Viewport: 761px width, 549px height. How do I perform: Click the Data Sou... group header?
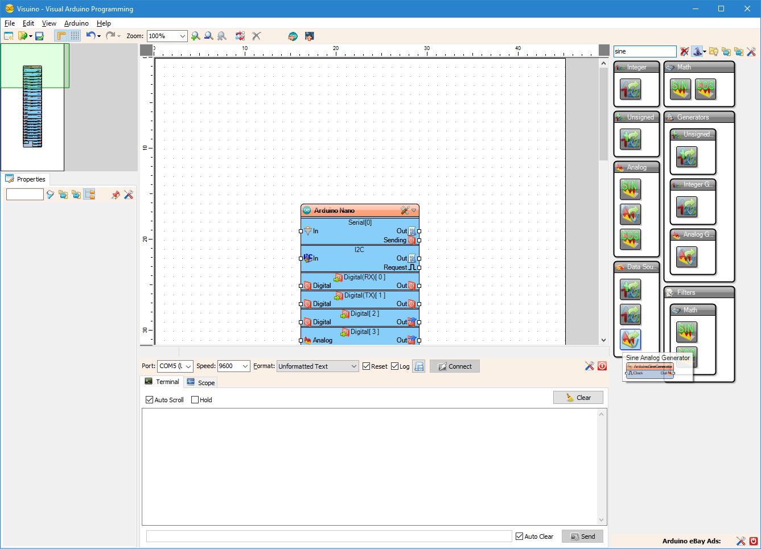636,267
